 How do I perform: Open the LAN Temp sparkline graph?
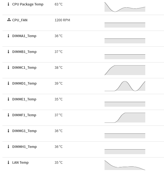pos(125,165)
